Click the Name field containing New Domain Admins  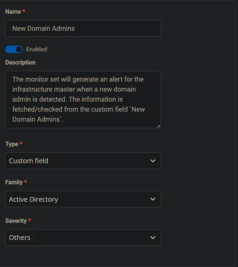click(83, 29)
